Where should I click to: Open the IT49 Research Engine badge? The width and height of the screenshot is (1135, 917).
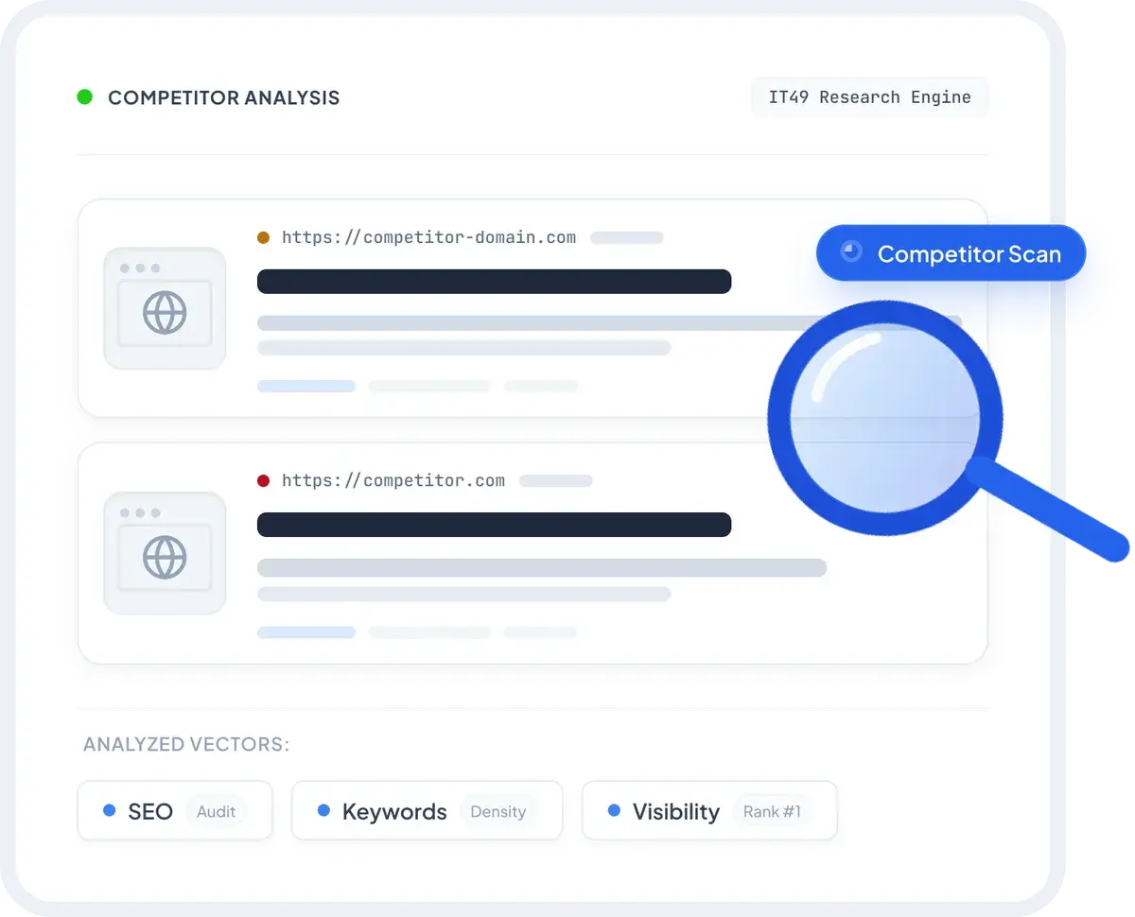(x=869, y=97)
